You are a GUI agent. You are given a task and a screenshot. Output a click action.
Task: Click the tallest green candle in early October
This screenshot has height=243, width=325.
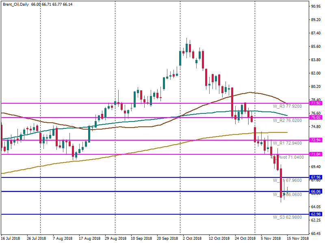point(180,58)
